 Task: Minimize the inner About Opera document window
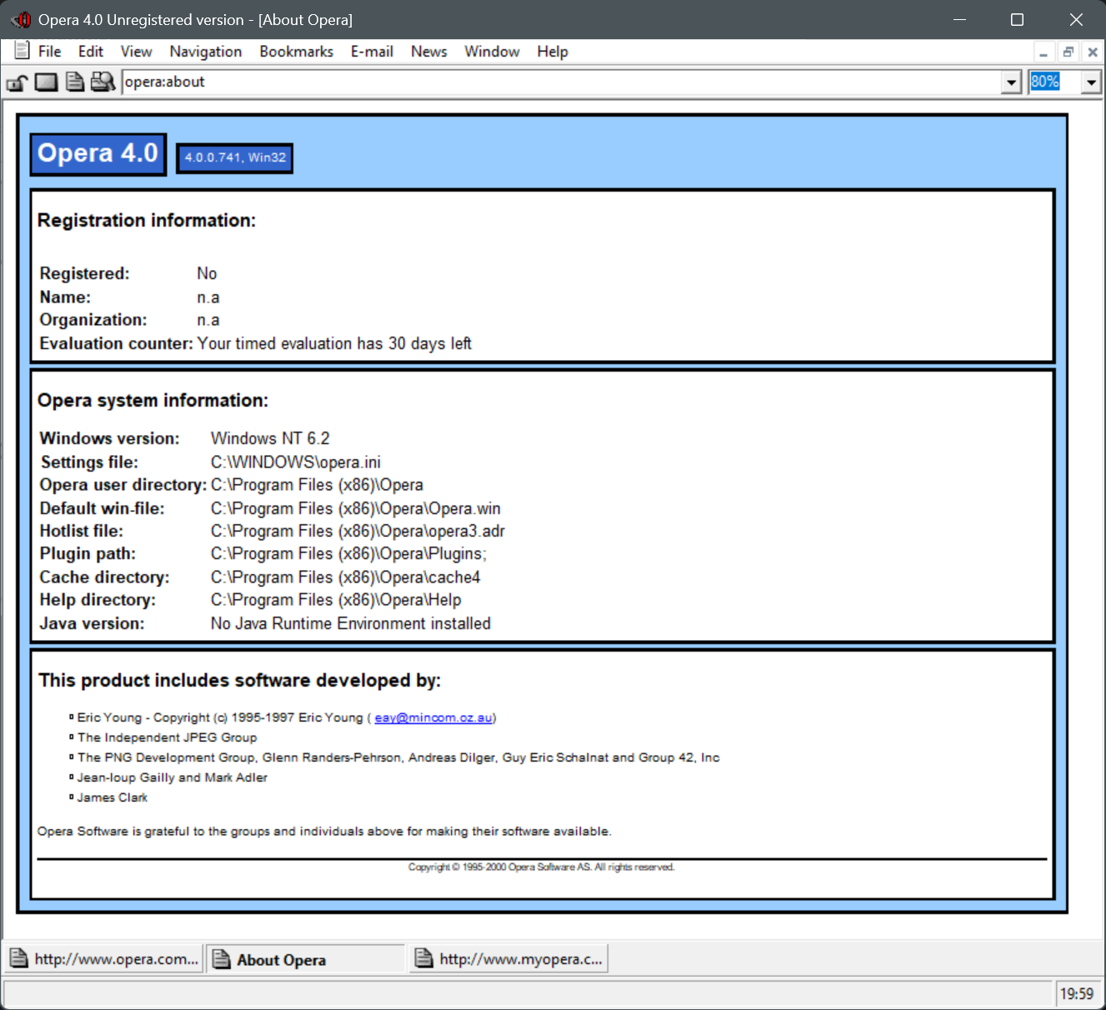(x=1043, y=52)
